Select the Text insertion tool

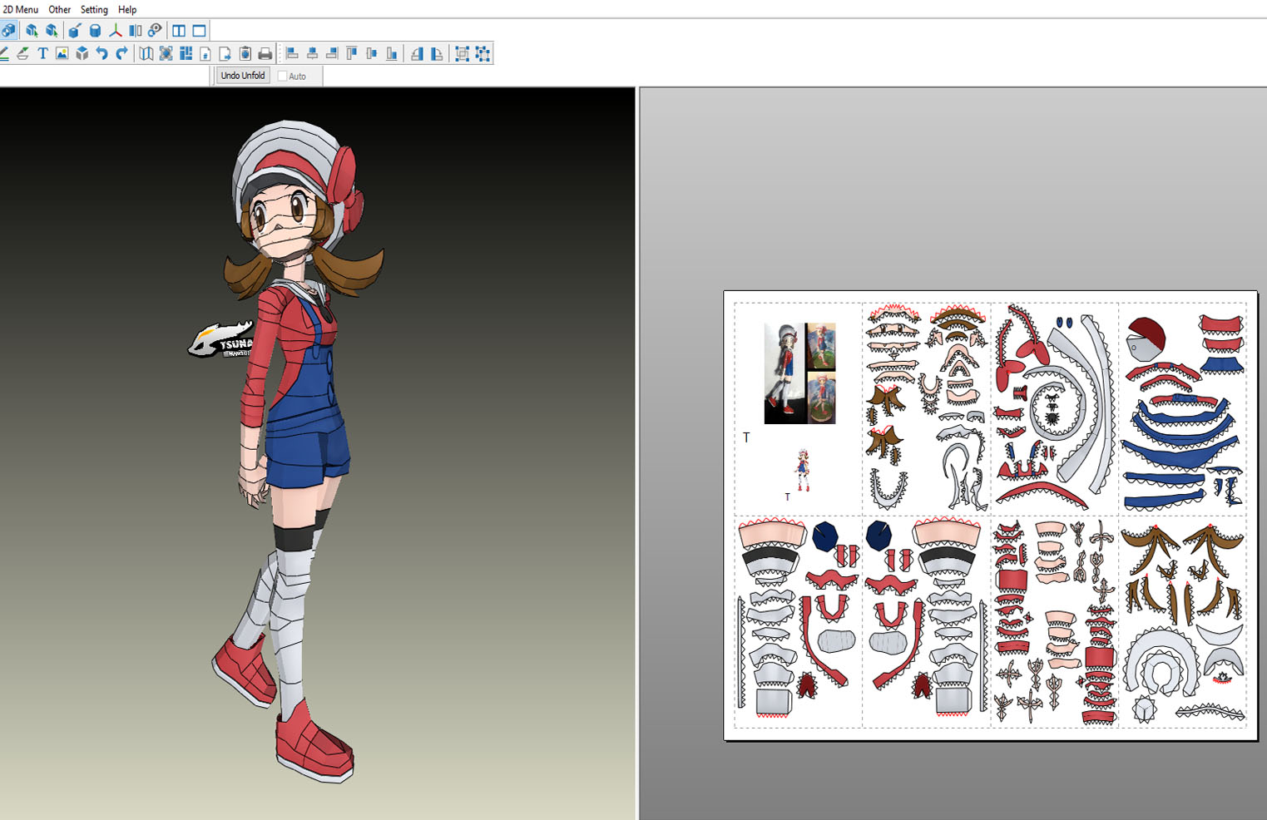pyautogui.click(x=42, y=52)
